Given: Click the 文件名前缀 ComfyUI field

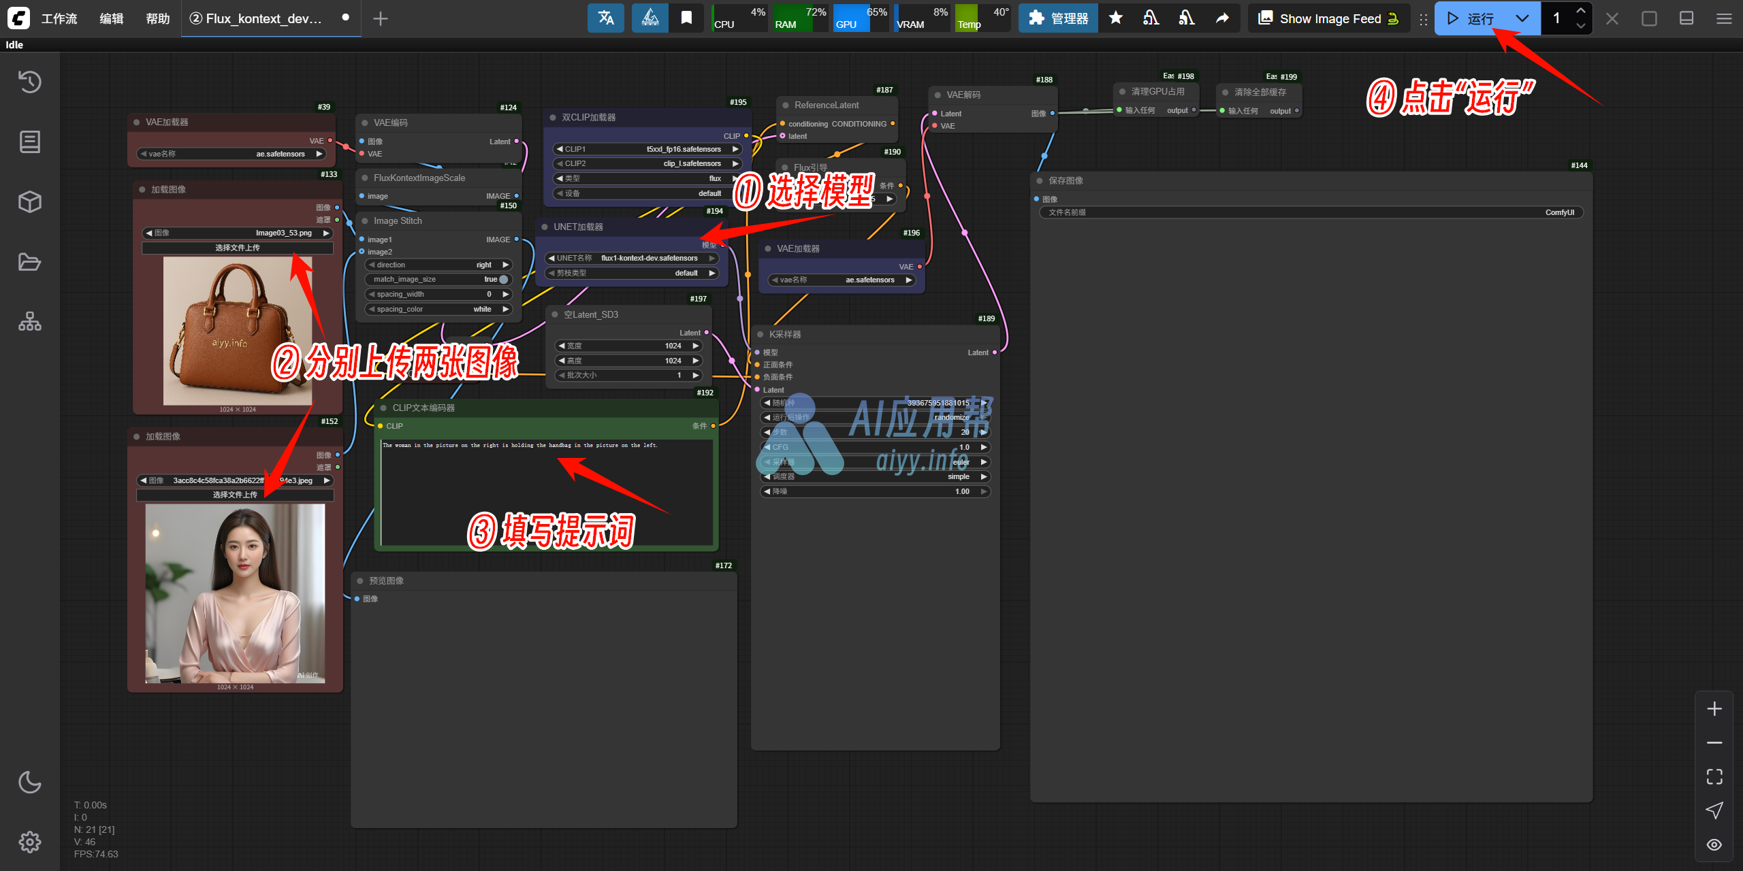Looking at the screenshot, I should pyautogui.click(x=1311, y=212).
